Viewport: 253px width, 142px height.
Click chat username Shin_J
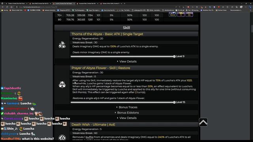[x=12, y=129]
